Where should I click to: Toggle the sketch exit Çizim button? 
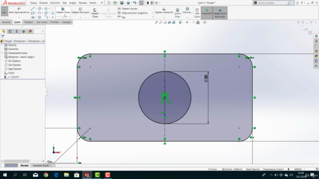click(4, 11)
